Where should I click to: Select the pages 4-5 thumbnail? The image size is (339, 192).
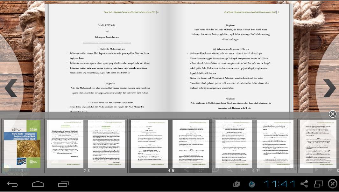(171, 144)
